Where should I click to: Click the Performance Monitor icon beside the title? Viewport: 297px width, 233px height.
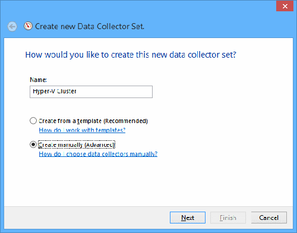[28, 26]
